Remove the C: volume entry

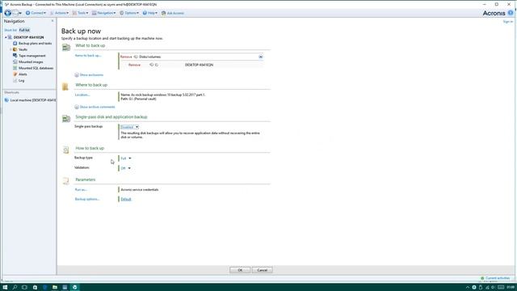pos(134,65)
